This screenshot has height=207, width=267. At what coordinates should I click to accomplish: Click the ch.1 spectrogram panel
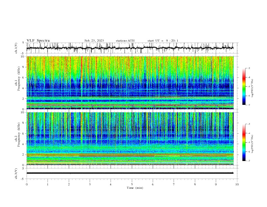(130, 83)
